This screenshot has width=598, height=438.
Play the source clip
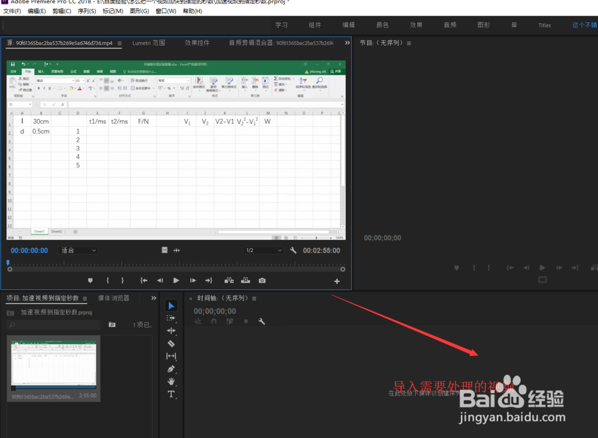[176, 281]
